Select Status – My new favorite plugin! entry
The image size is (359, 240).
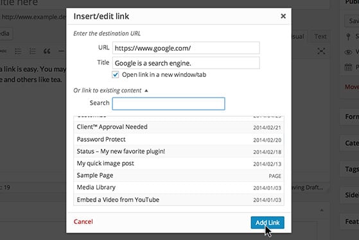click(x=179, y=151)
